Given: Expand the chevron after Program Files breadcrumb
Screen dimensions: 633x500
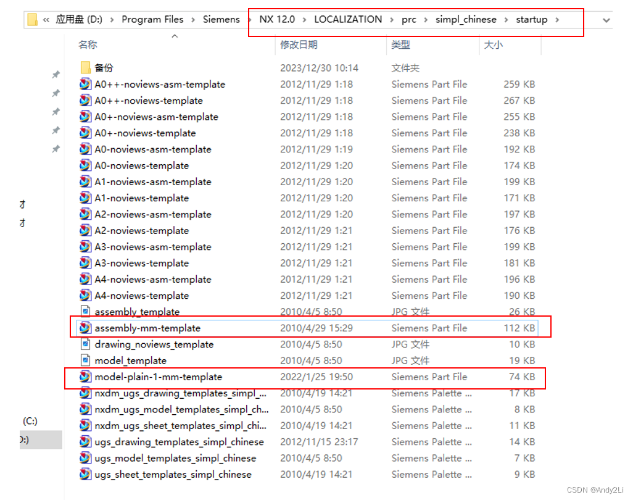Looking at the screenshot, I should coord(193,19).
